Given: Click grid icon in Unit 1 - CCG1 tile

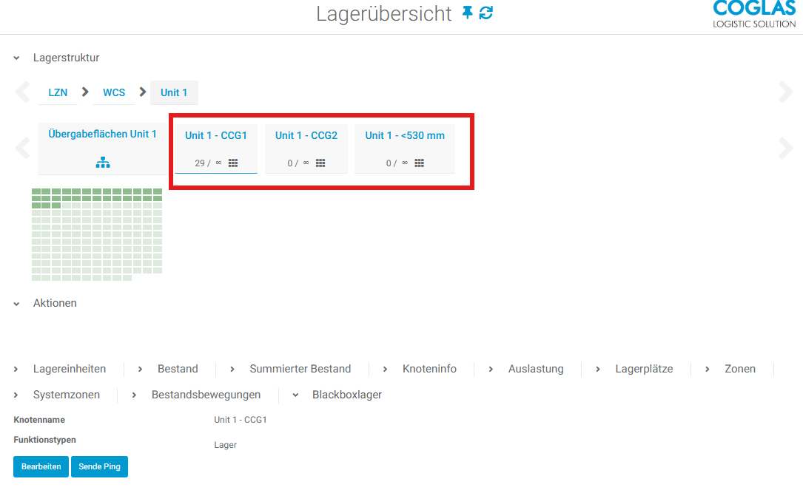Looking at the screenshot, I should pyautogui.click(x=233, y=163).
